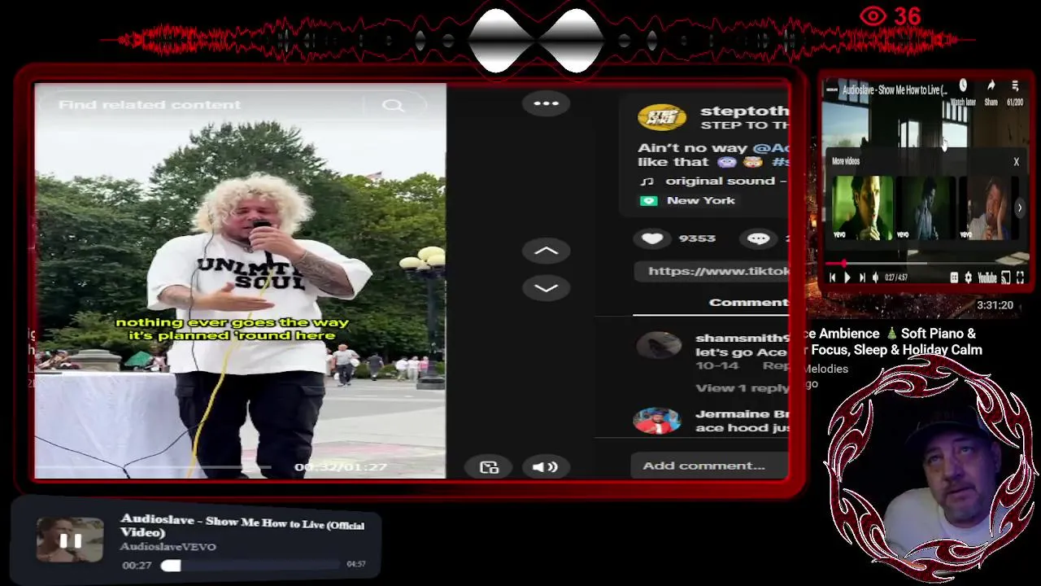Open the 61/200 playlist icon
The width and height of the screenshot is (1041, 586).
[x=1015, y=92]
